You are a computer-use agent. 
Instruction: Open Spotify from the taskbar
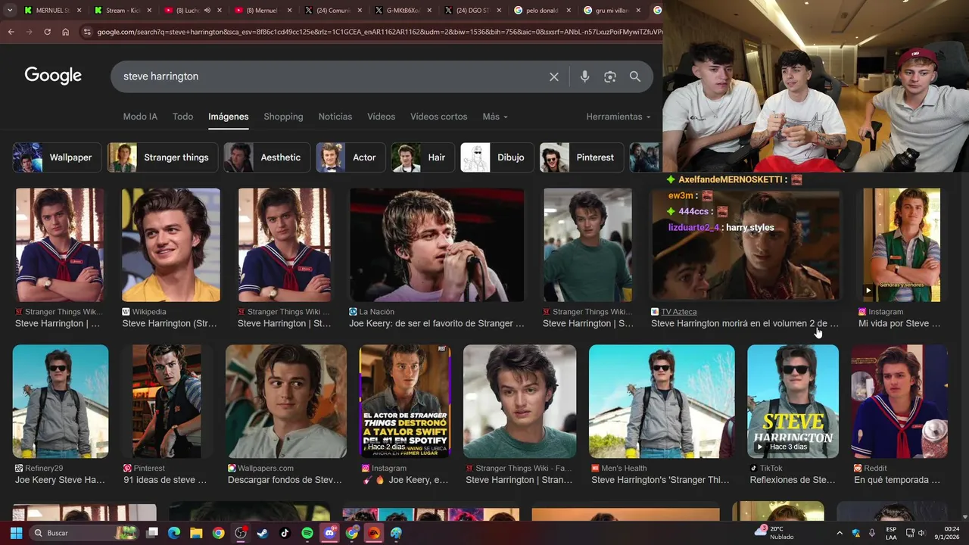point(307,533)
